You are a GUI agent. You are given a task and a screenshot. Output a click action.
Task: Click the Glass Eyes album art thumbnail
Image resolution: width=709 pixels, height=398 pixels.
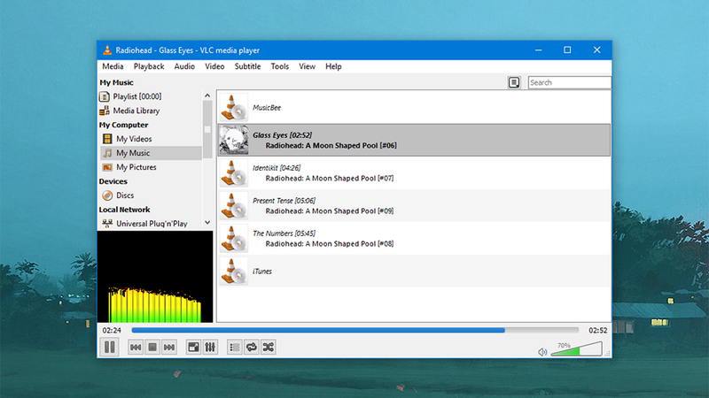[234, 141]
